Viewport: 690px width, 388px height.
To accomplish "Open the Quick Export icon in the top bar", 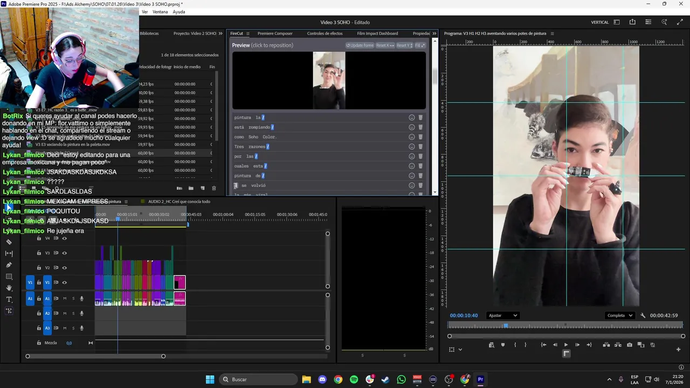I will coord(632,22).
